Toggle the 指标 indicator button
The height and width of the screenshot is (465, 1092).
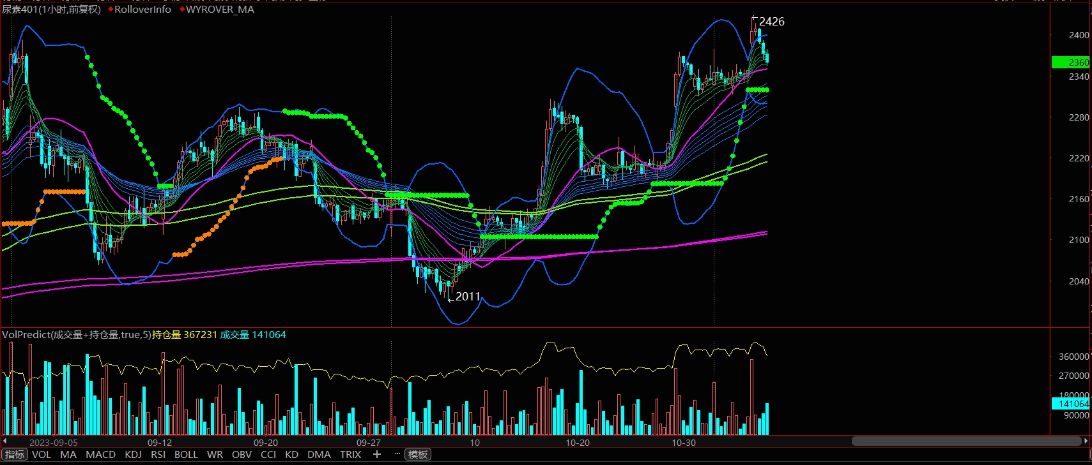(x=15, y=454)
